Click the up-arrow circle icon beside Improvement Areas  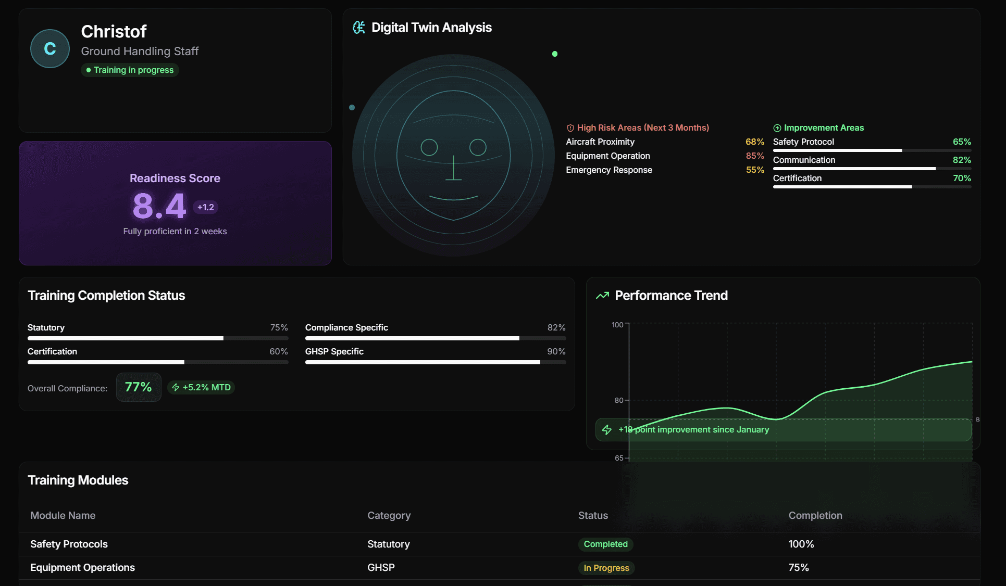pyautogui.click(x=777, y=128)
